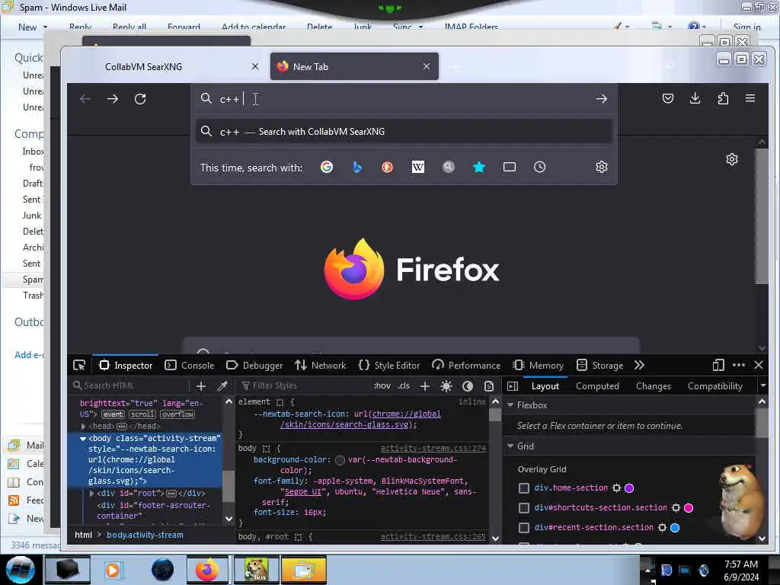The width and height of the screenshot is (780, 585).
Task: Open the extensions puzzle icon
Action: click(x=723, y=98)
